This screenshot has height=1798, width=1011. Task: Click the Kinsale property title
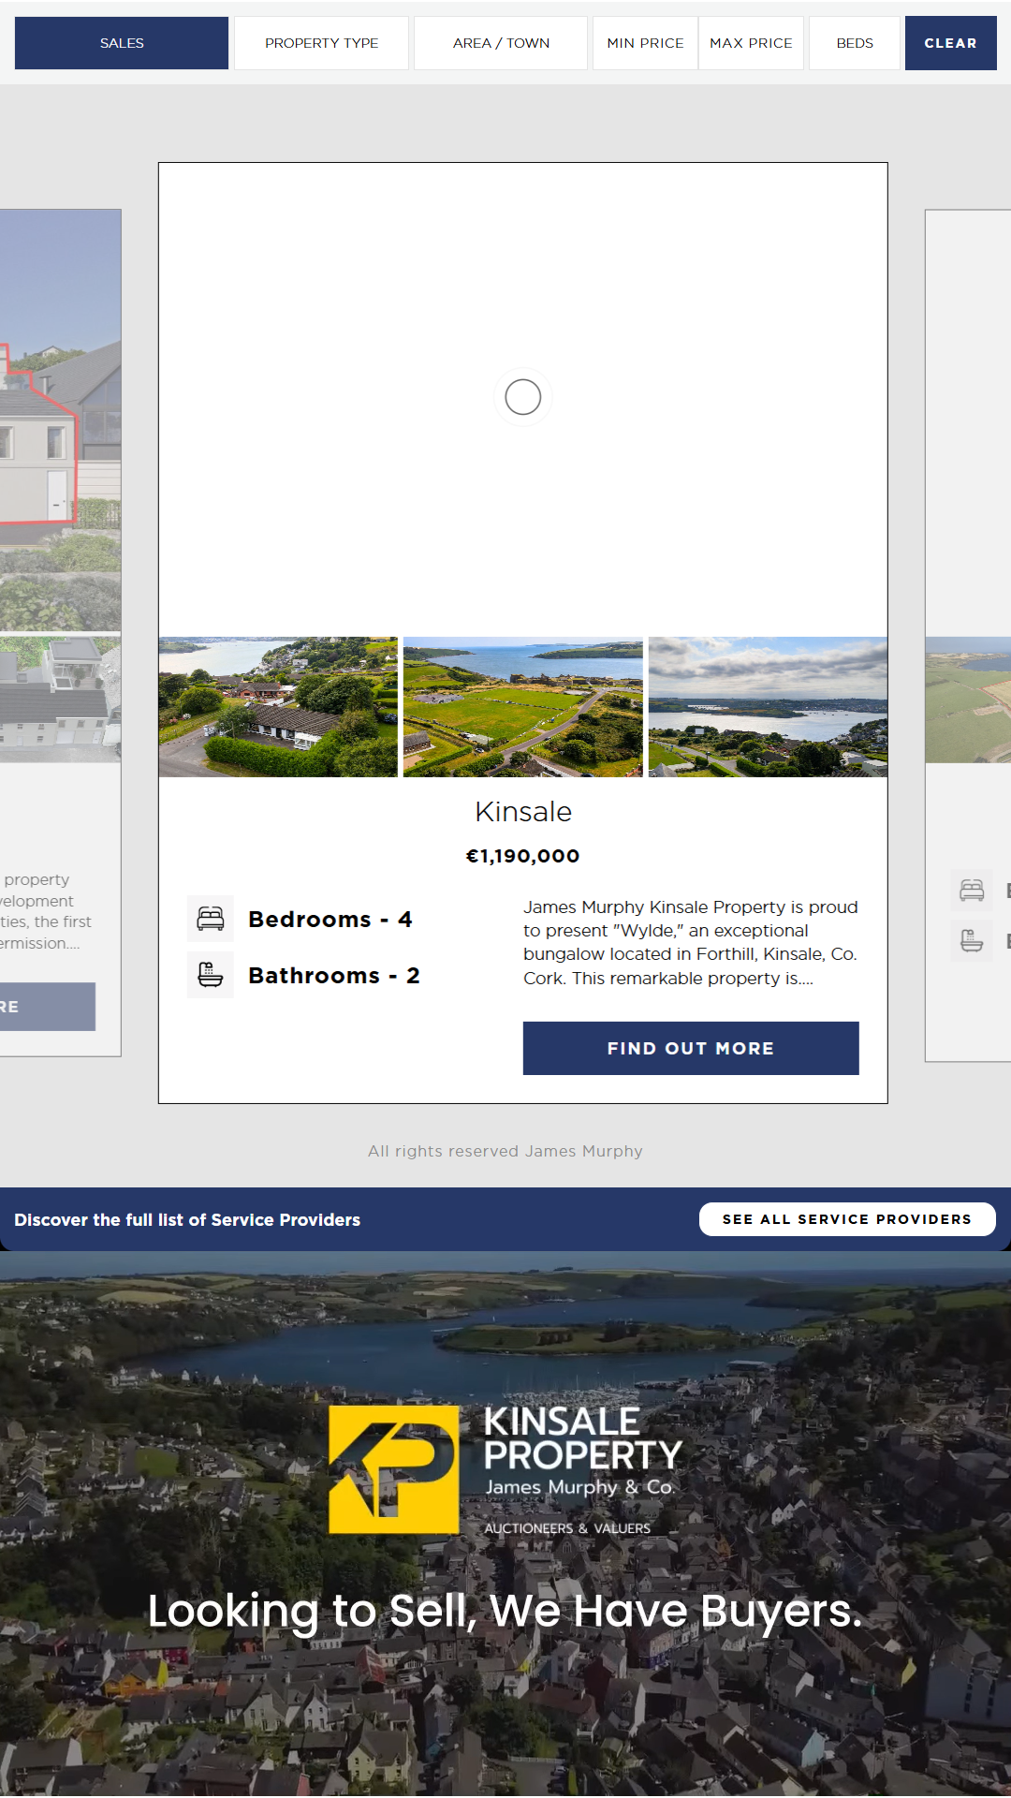pyautogui.click(x=523, y=812)
